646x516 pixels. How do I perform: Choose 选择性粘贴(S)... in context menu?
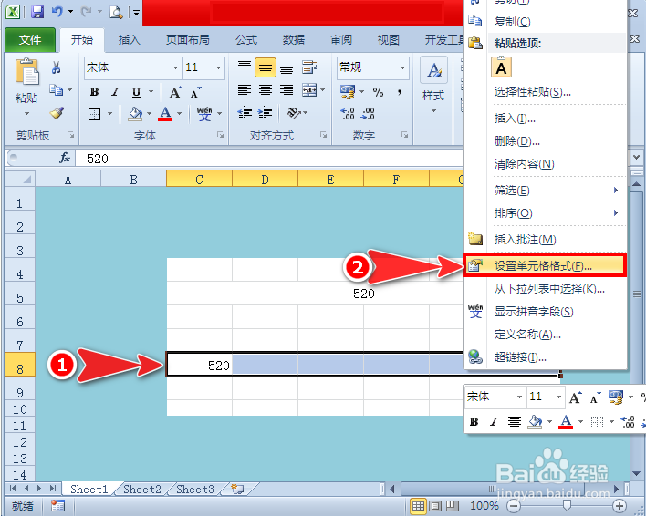click(545, 91)
